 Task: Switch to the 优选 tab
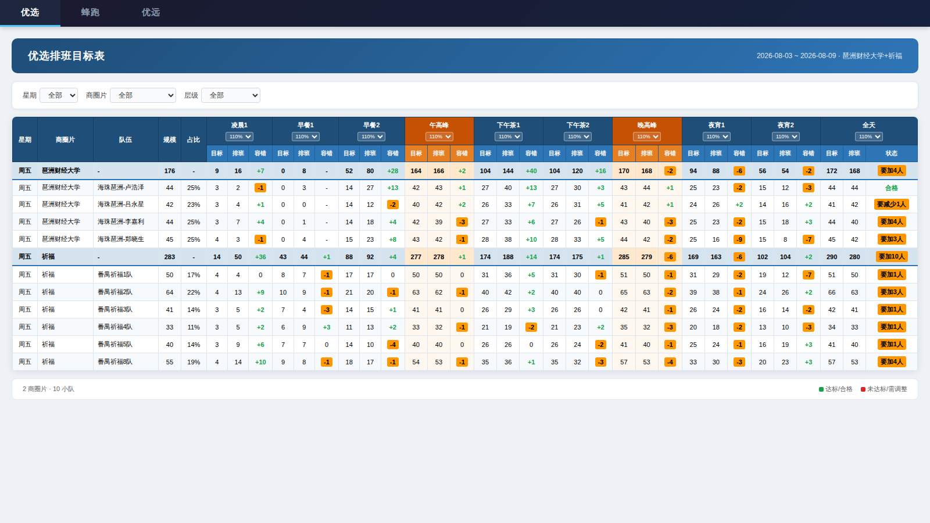tap(30, 12)
